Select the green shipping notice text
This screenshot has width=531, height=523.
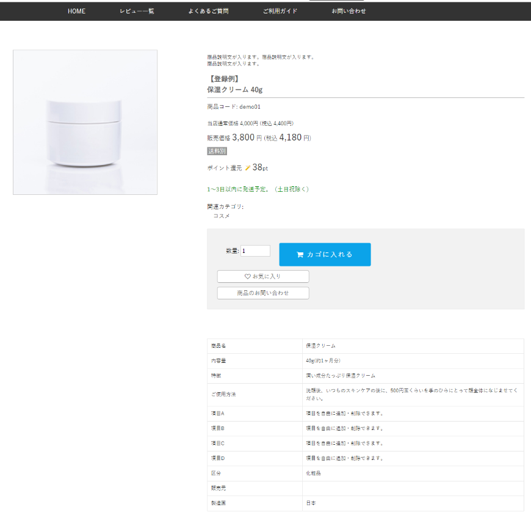(x=258, y=189)
